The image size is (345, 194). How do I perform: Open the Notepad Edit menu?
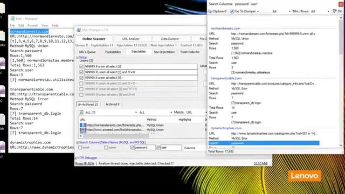tap(21, 25)
